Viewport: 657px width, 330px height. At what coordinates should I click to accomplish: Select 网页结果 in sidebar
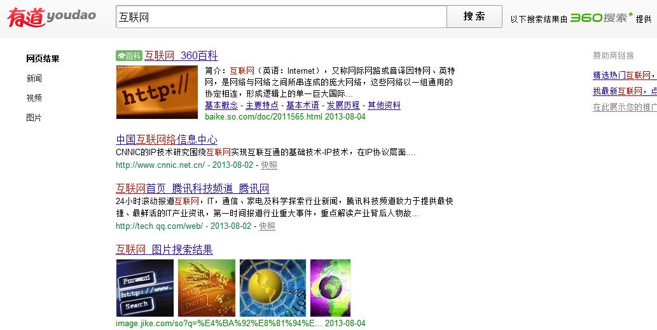tap(43, 58)
